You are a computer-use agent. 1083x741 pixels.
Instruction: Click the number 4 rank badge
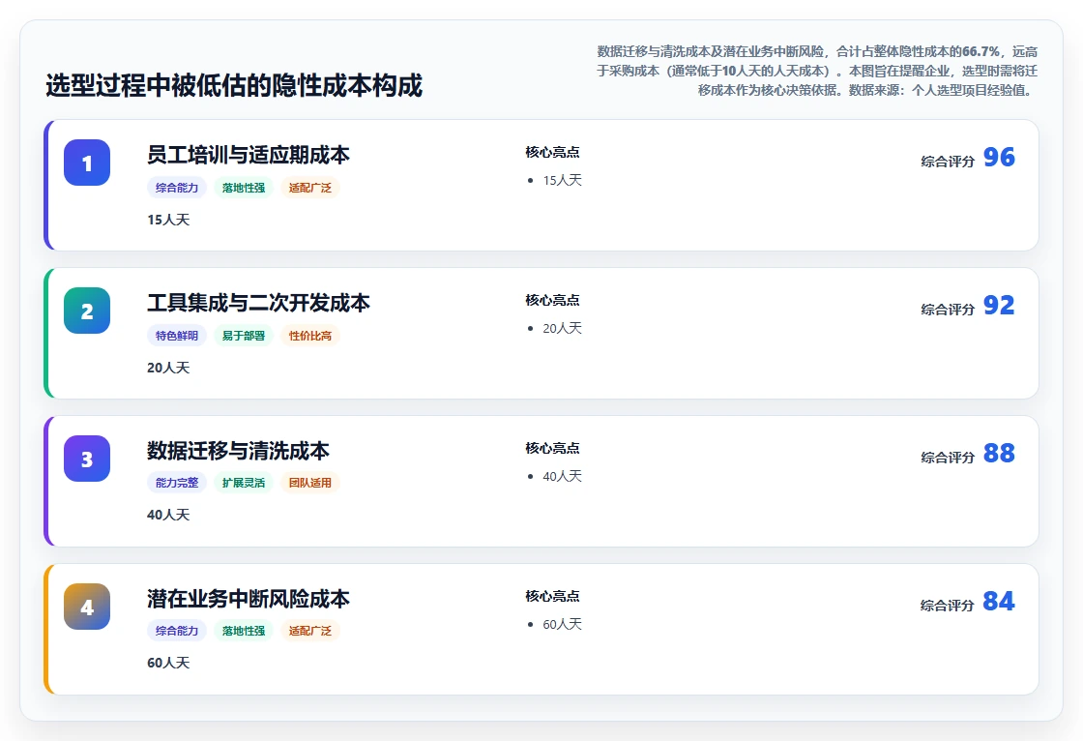pyautogui.click(x=87, y=607)
